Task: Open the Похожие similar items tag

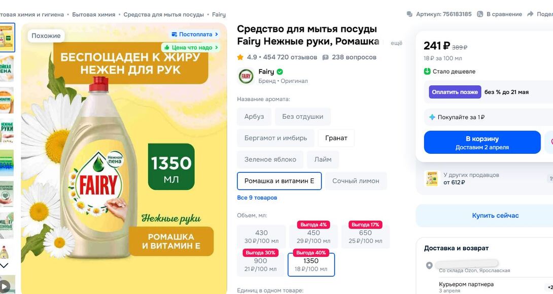Action: tap(46, 36)
